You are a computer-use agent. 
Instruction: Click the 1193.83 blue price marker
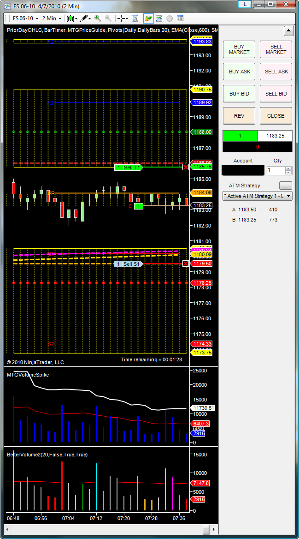tap(202, 42)
